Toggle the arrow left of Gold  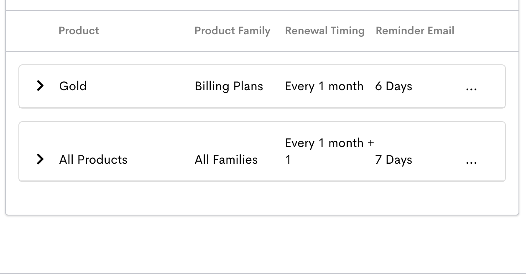click(x=40, y=86)
